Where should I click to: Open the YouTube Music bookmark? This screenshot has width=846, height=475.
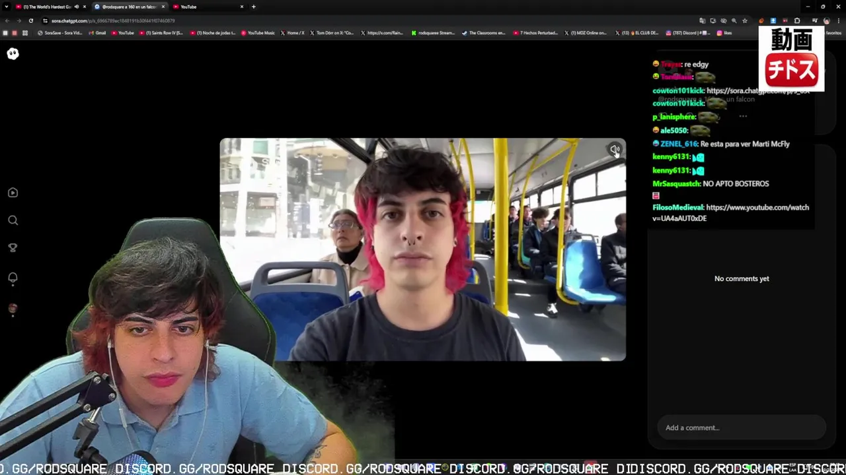(258, 33)
